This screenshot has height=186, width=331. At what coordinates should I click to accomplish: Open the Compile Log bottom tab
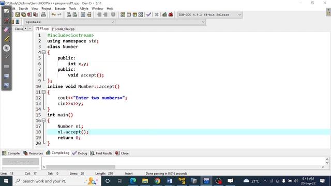click(x=57, y=153)
